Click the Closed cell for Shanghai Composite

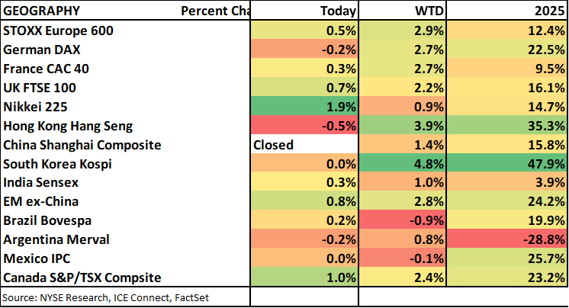pos(304,145)
